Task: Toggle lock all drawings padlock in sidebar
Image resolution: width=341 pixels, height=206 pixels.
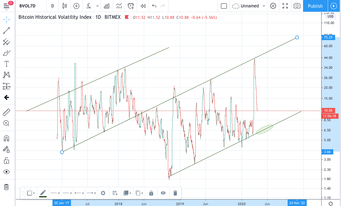Action: pos(6,161)
